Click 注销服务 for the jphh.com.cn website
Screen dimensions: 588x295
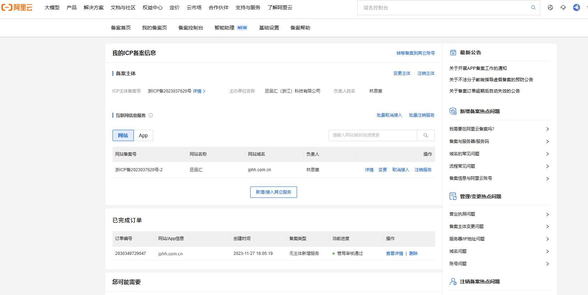(x=423, y=170)
